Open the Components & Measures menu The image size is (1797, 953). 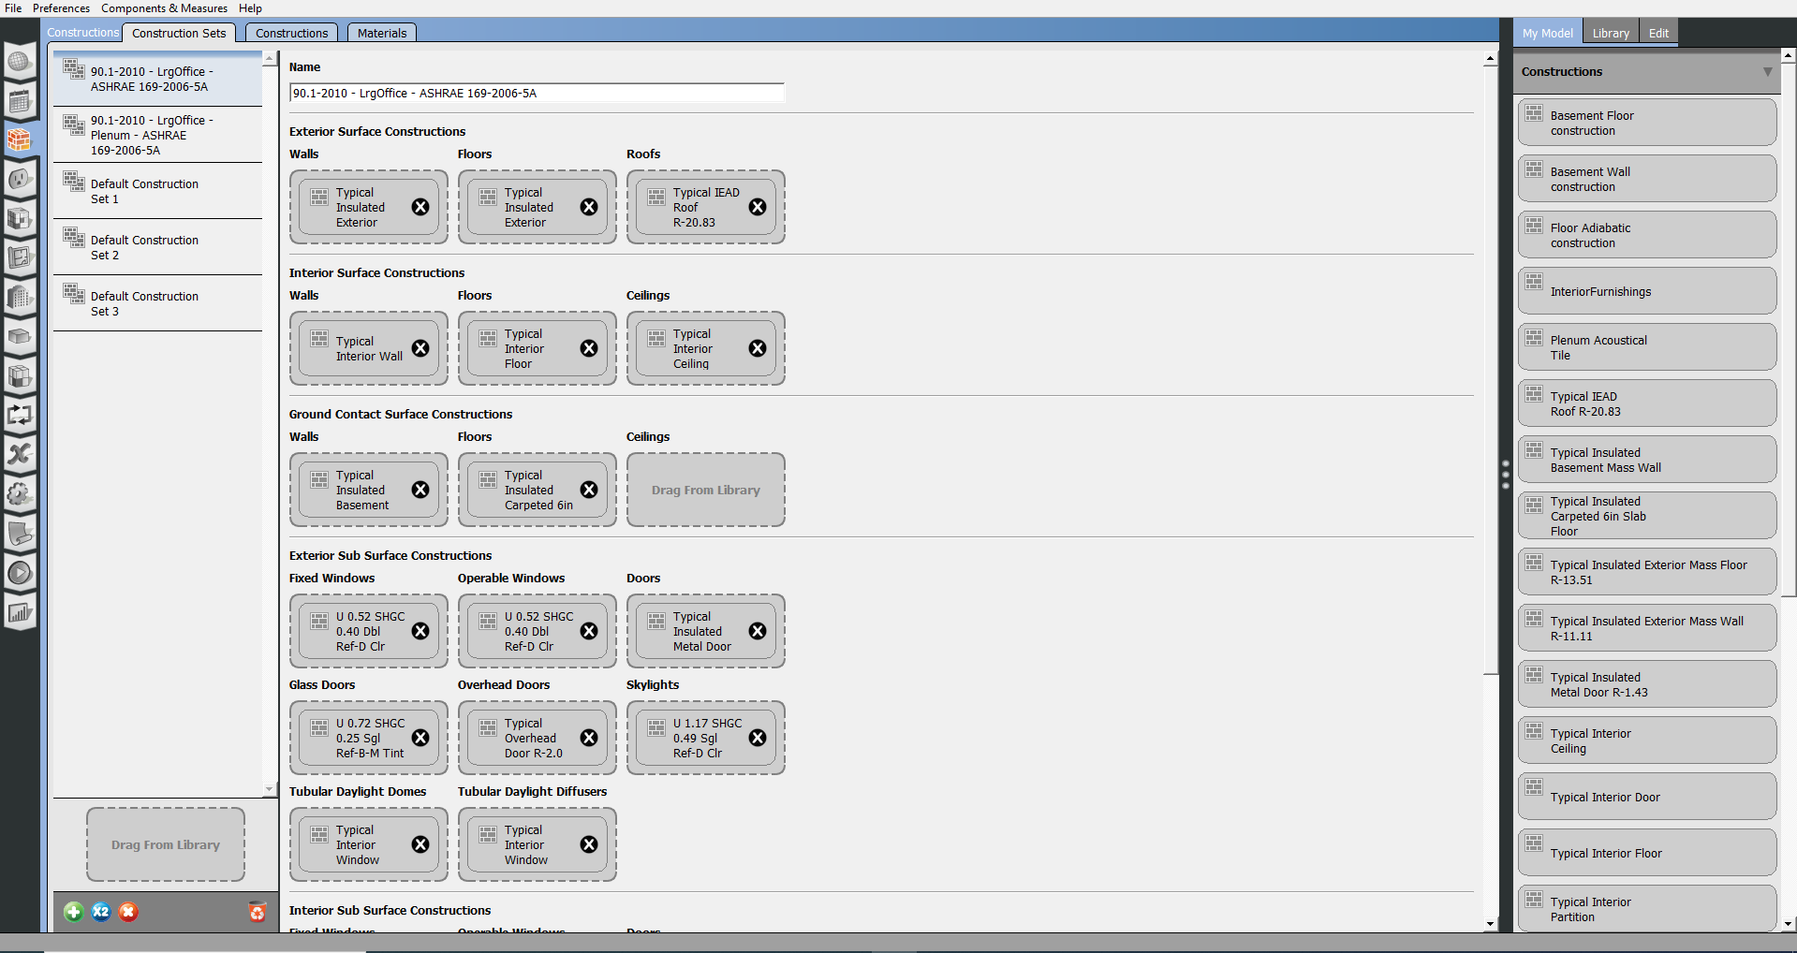164,8
